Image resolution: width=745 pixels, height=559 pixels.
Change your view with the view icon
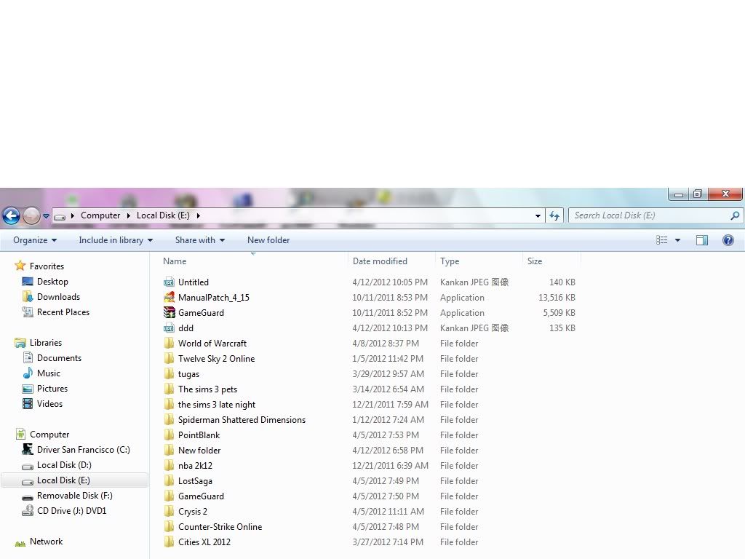pos(662,240)
